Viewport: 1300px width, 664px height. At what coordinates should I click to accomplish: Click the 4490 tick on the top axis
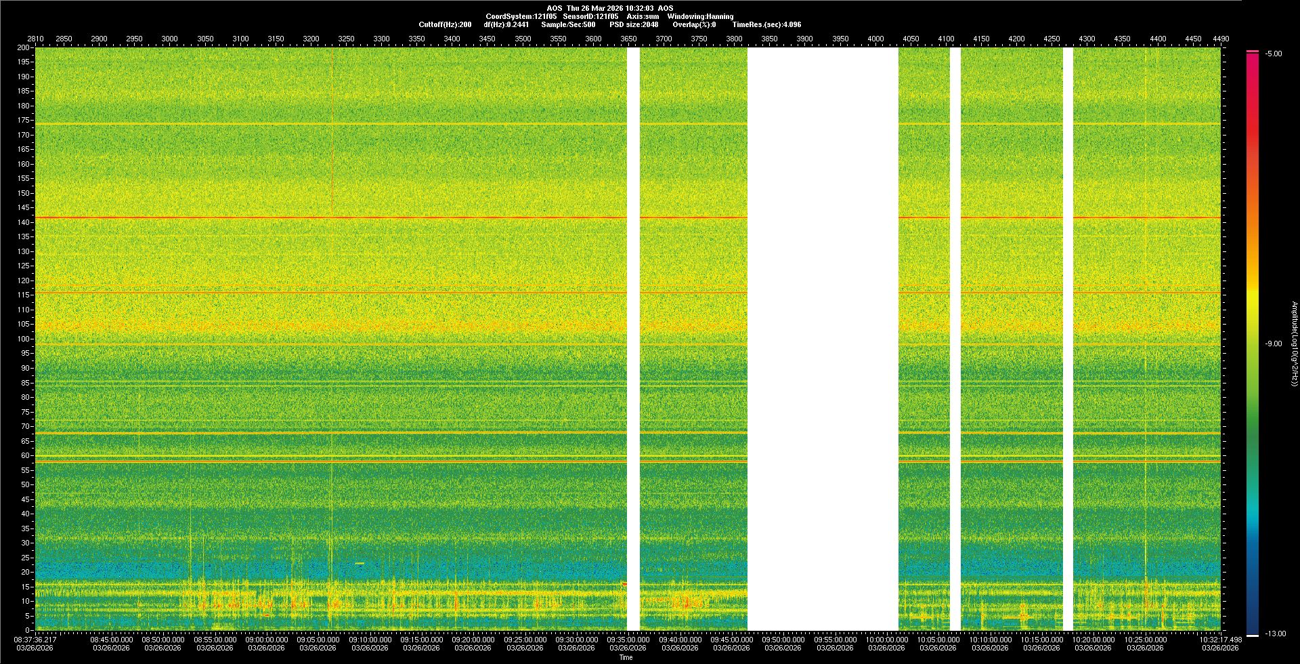[1220, 39]
